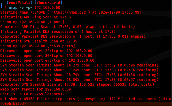Image resolution: width=172 pixels, height=106 pixels.
Task: Click the 'Discovered open port 80/tcp' line
Action: pyautogui.click(x=46, y=56)
